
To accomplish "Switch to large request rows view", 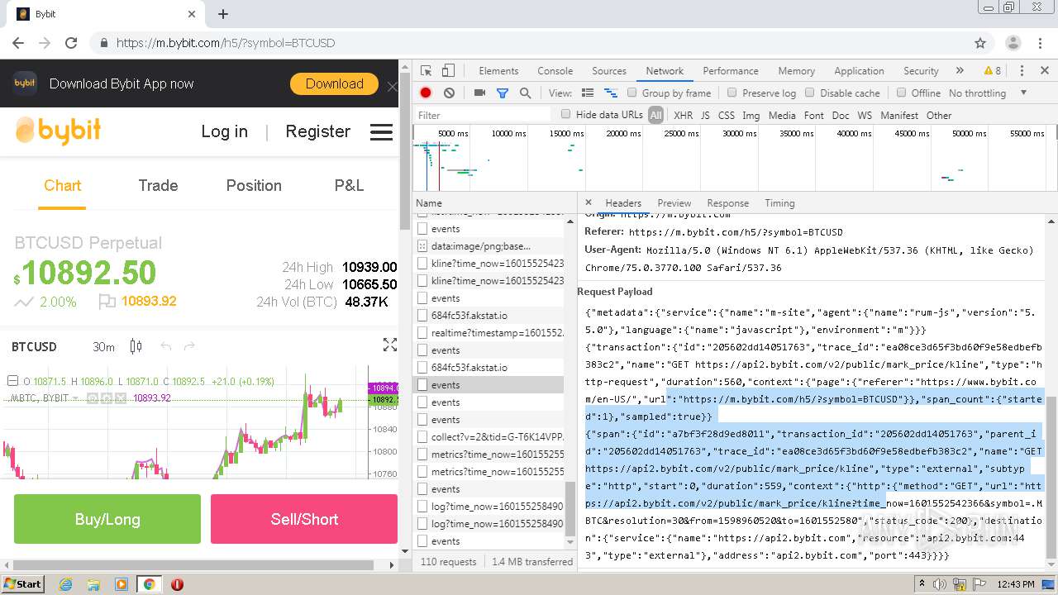I will pos(588,93).
